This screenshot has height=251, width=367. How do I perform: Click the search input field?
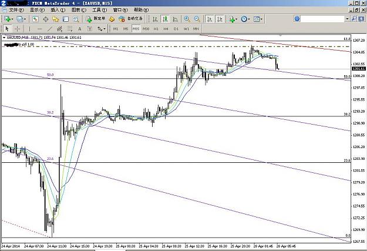coord(322,19)
